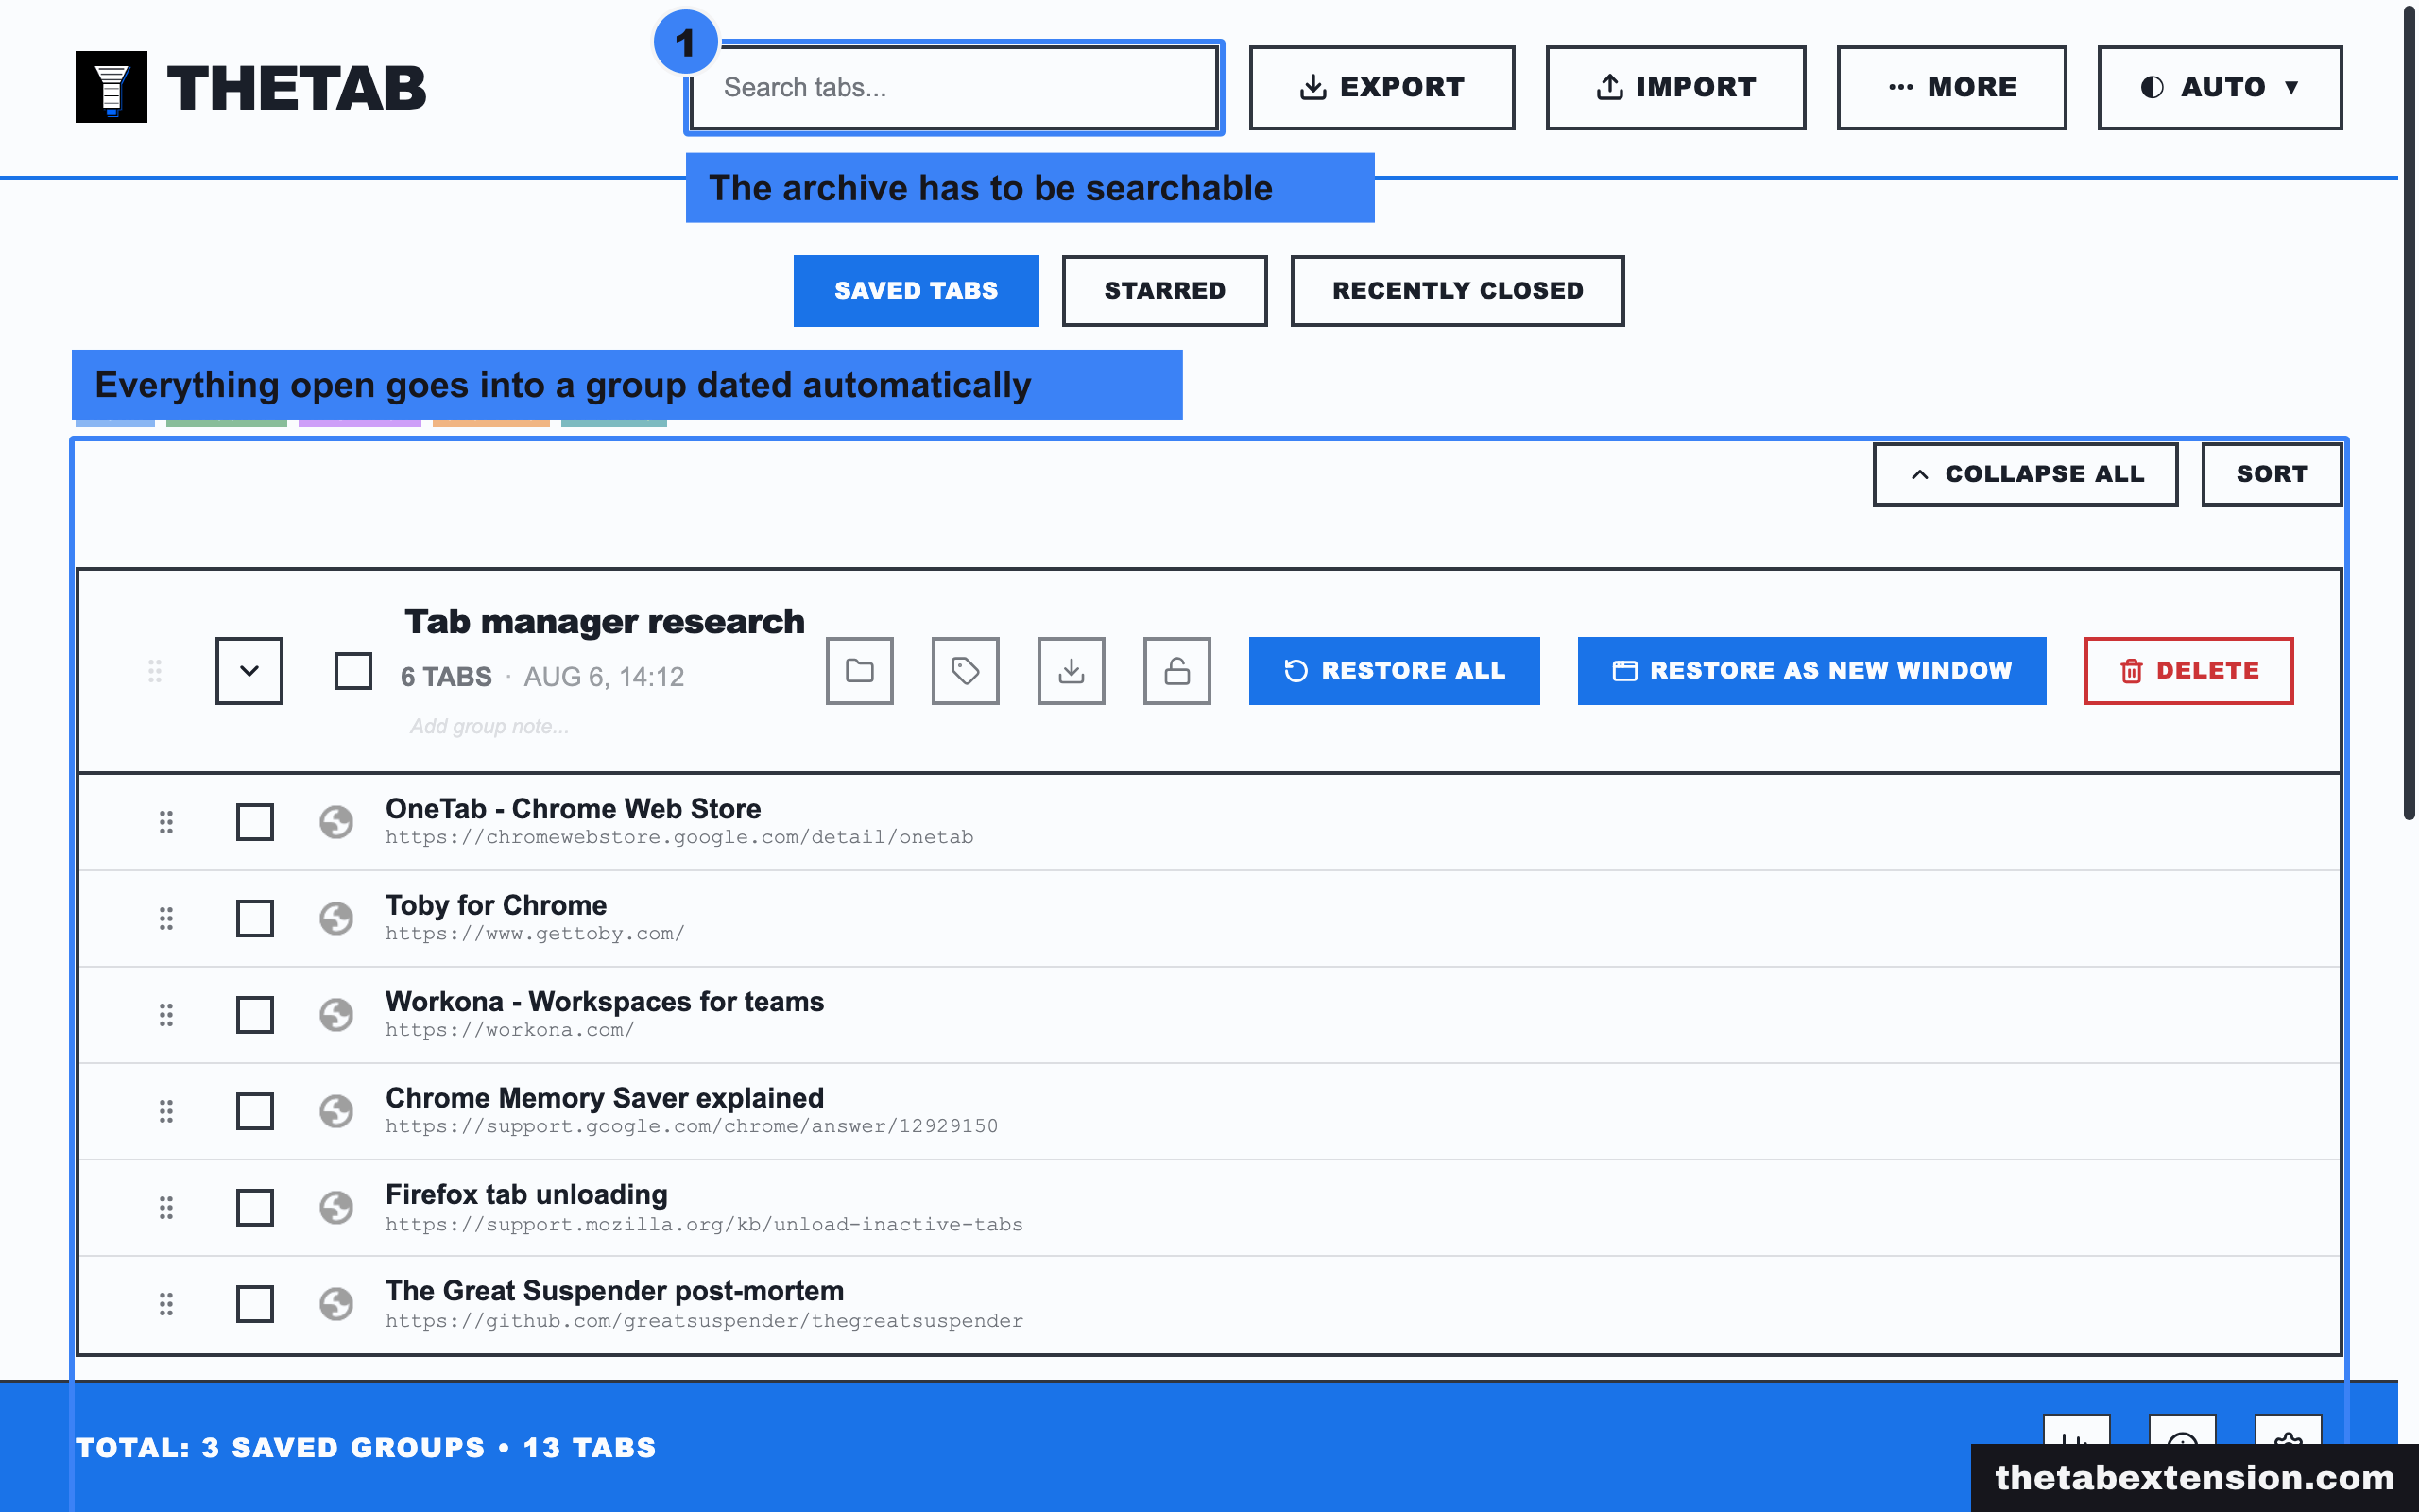Open the SORT menu
Image resolution: width=2419 pixels, height=1512 pixels.
2271,474
